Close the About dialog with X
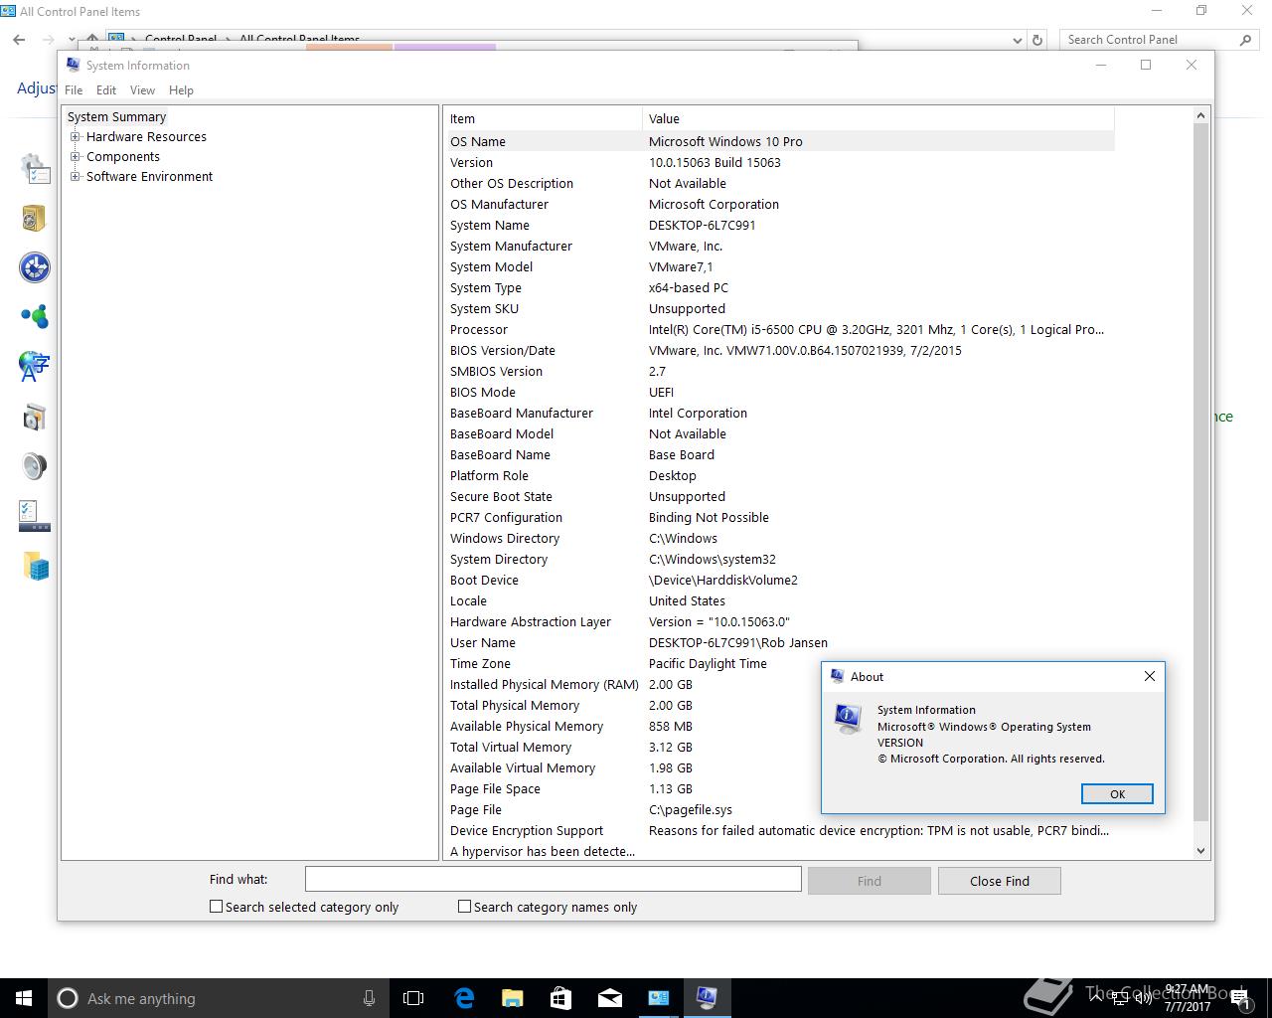This screenshot has width=1272, height=1018. coord(1150,676)
